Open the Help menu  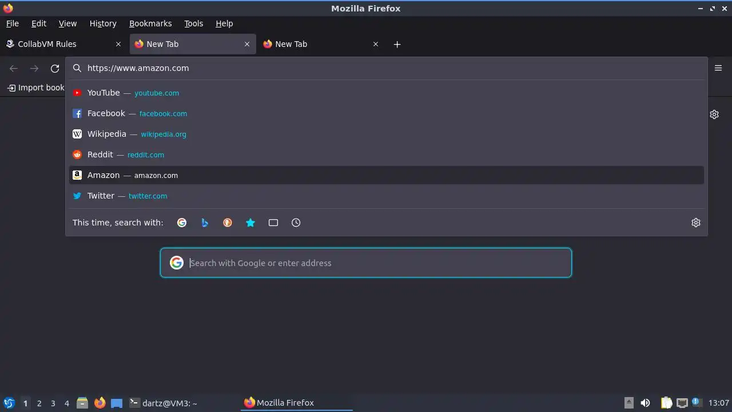click(224, 23)
